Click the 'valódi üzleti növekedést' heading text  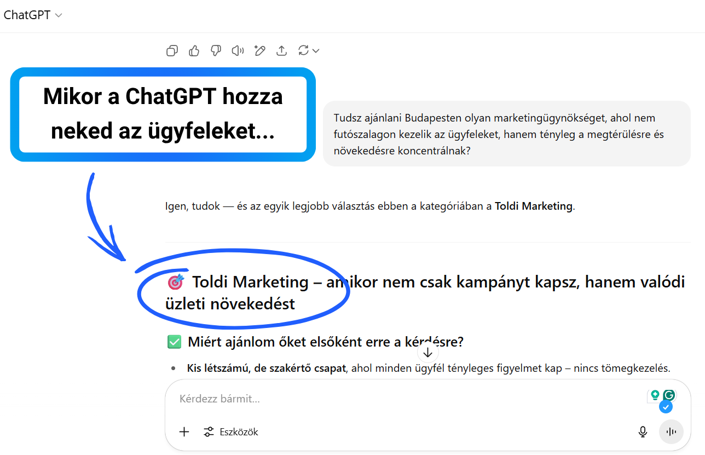(425, 292)
